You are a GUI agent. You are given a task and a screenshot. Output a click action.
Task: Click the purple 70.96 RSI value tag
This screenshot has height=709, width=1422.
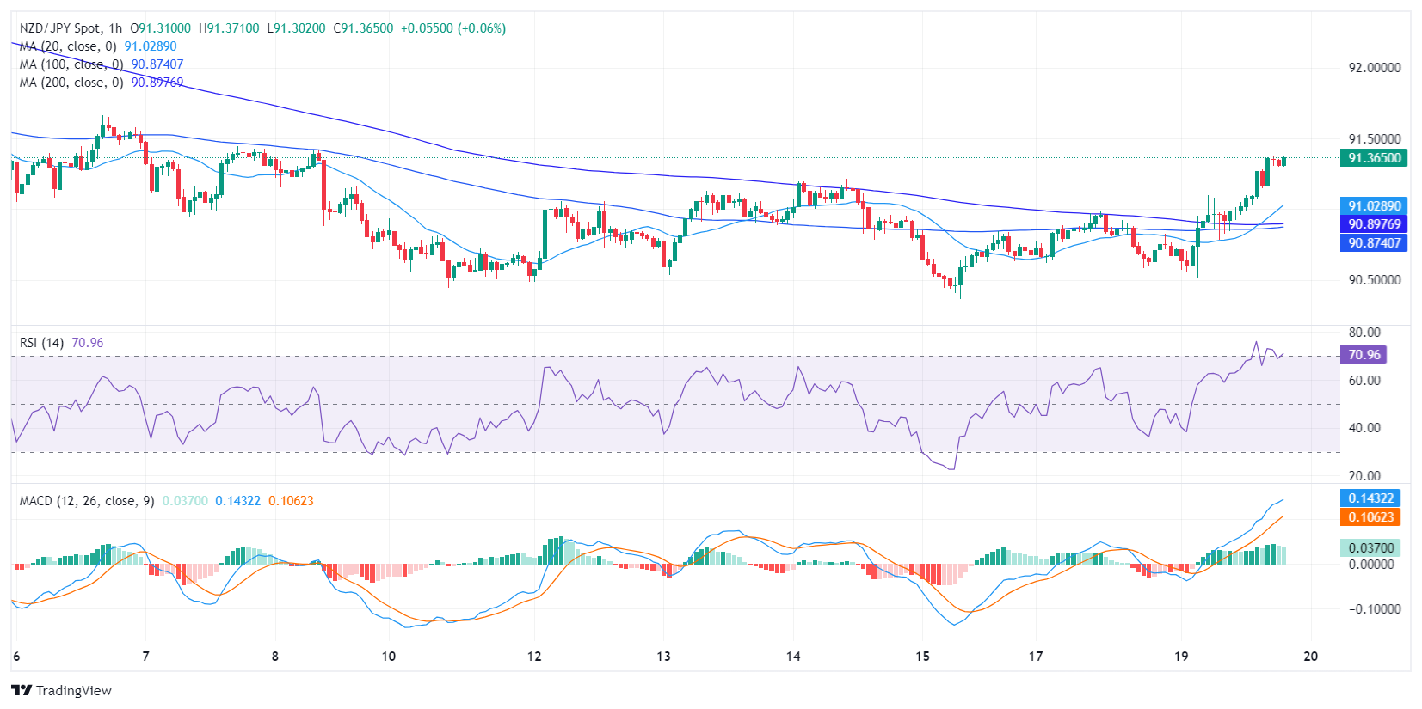pyautogui.click(x=1364, y=355)
